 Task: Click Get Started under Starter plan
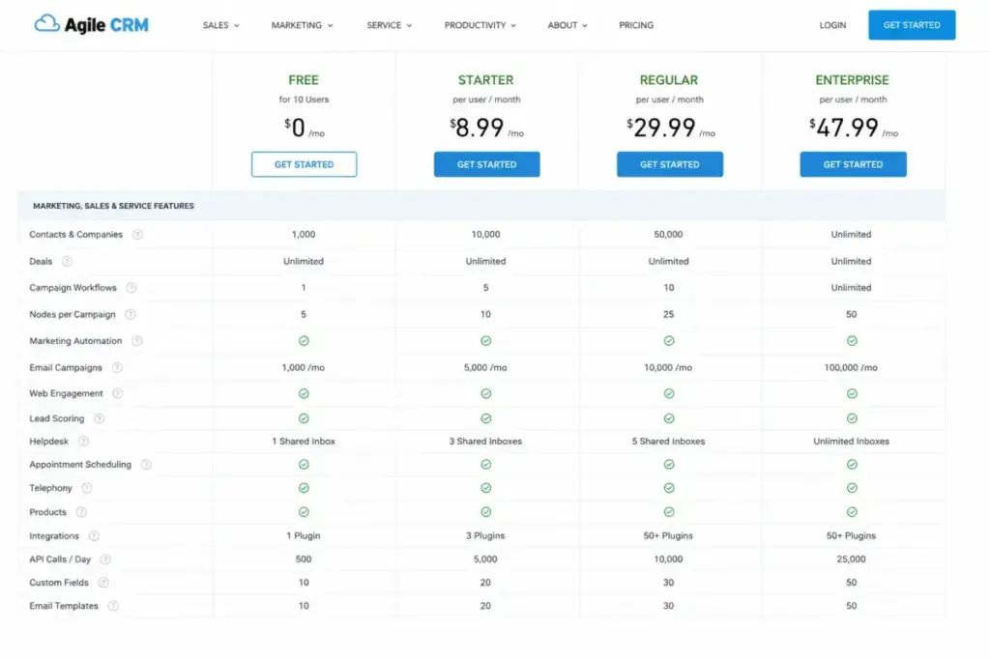pos(487,164)
